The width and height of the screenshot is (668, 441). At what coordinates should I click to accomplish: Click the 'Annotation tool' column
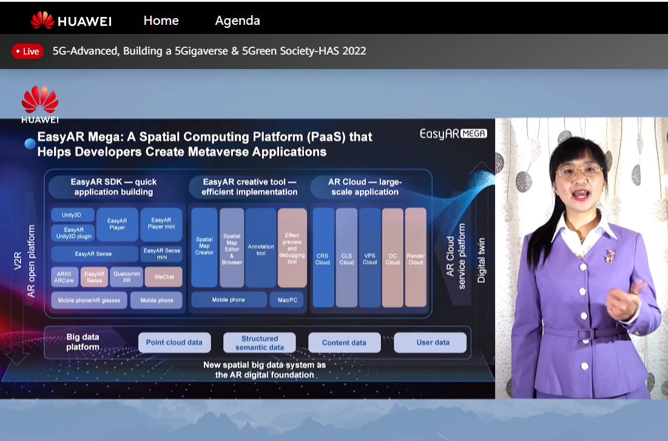(261, 248)
